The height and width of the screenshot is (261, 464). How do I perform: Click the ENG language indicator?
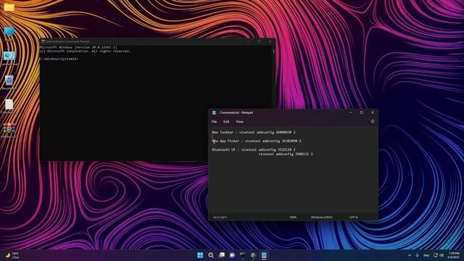tap(426, 256)
